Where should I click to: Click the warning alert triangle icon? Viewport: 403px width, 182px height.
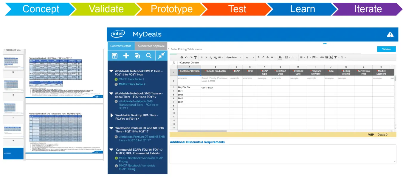click(x=390, y=35)
